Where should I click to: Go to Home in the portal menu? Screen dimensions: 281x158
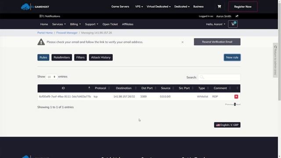44,24
